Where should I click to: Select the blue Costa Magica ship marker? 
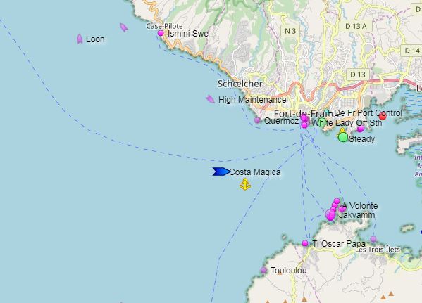click(x=221, y=172)
